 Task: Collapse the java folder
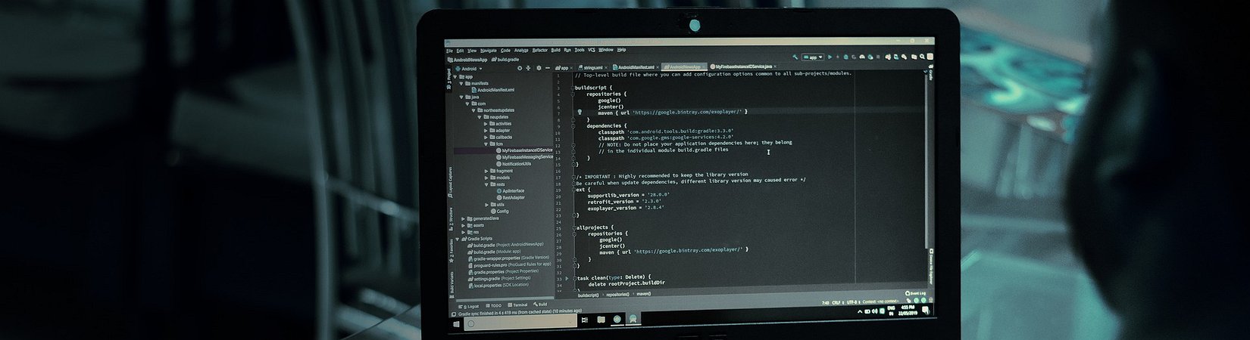tap(461, 97)
